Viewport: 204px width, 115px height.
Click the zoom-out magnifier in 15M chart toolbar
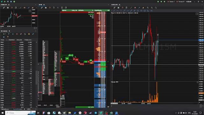click(x=152, y=8)
